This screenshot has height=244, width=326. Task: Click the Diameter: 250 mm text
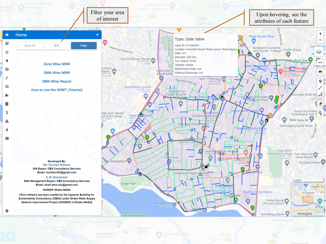click(x=185, y=57)
